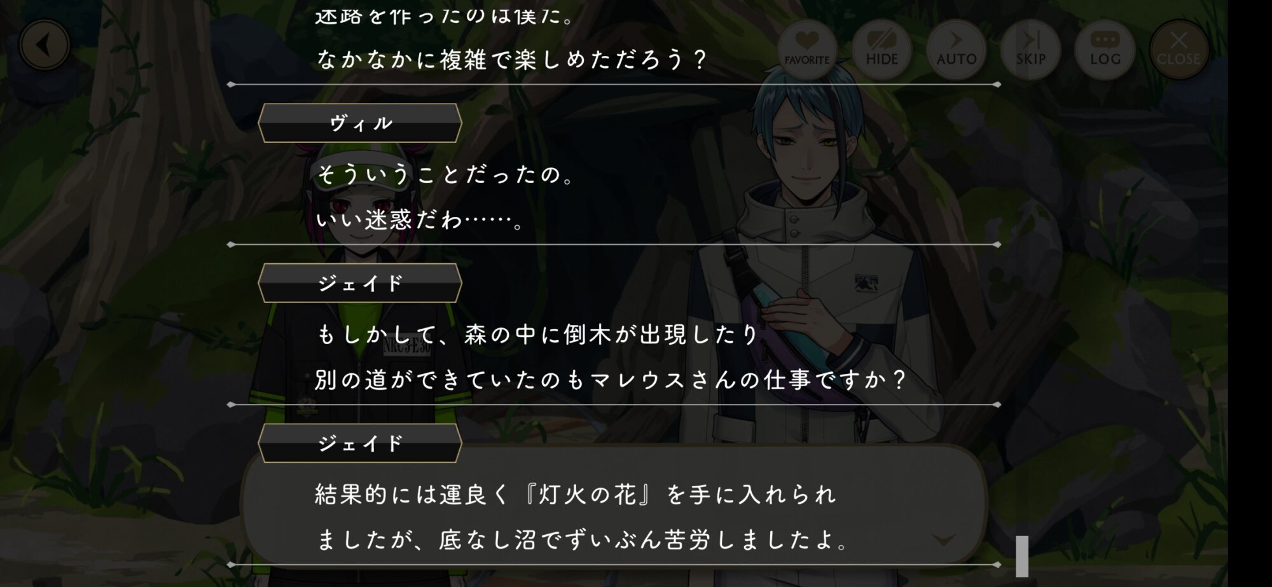
Task: Tap the line そういうことだったの
Action: (445, 174)
